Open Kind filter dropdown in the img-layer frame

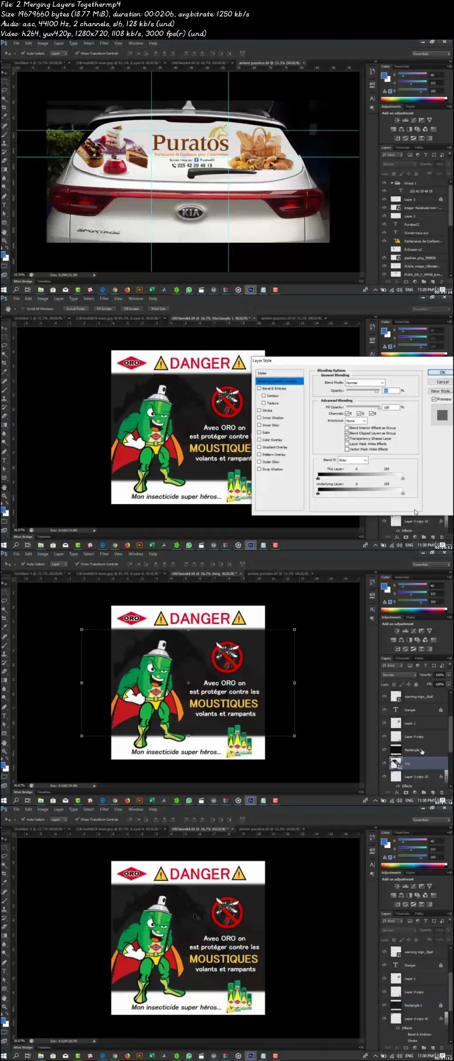pos(393,666)
